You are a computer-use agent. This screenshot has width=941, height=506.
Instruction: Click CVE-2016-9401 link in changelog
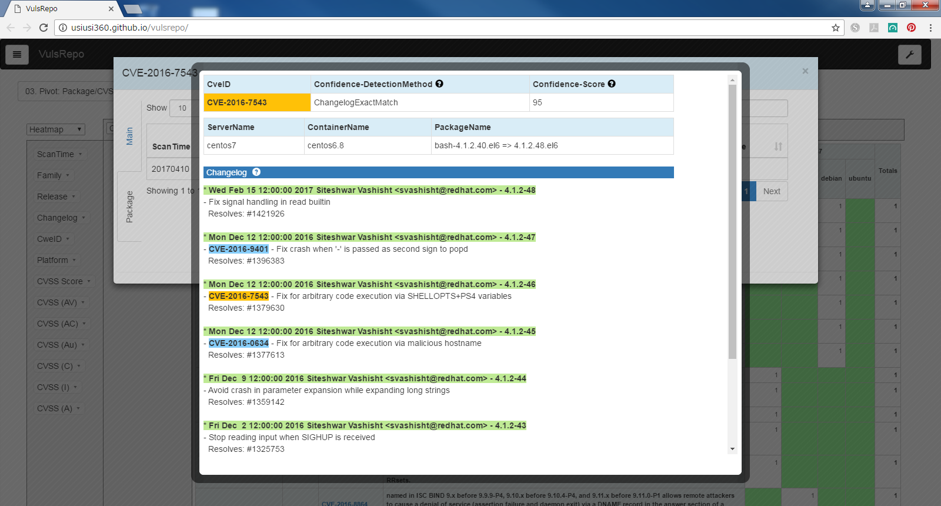tap(239, 249)
